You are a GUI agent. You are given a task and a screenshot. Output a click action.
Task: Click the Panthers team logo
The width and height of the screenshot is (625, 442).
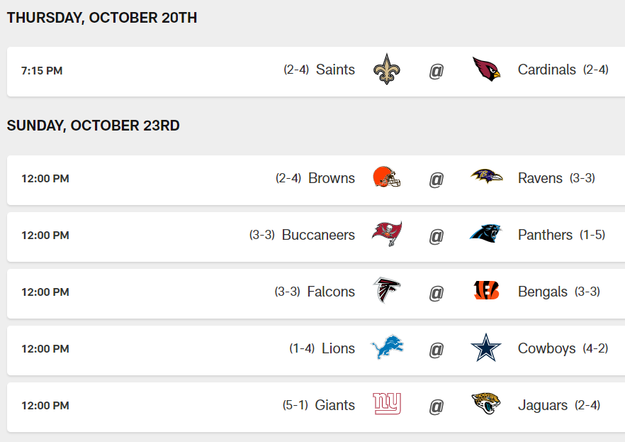(485, 233)
